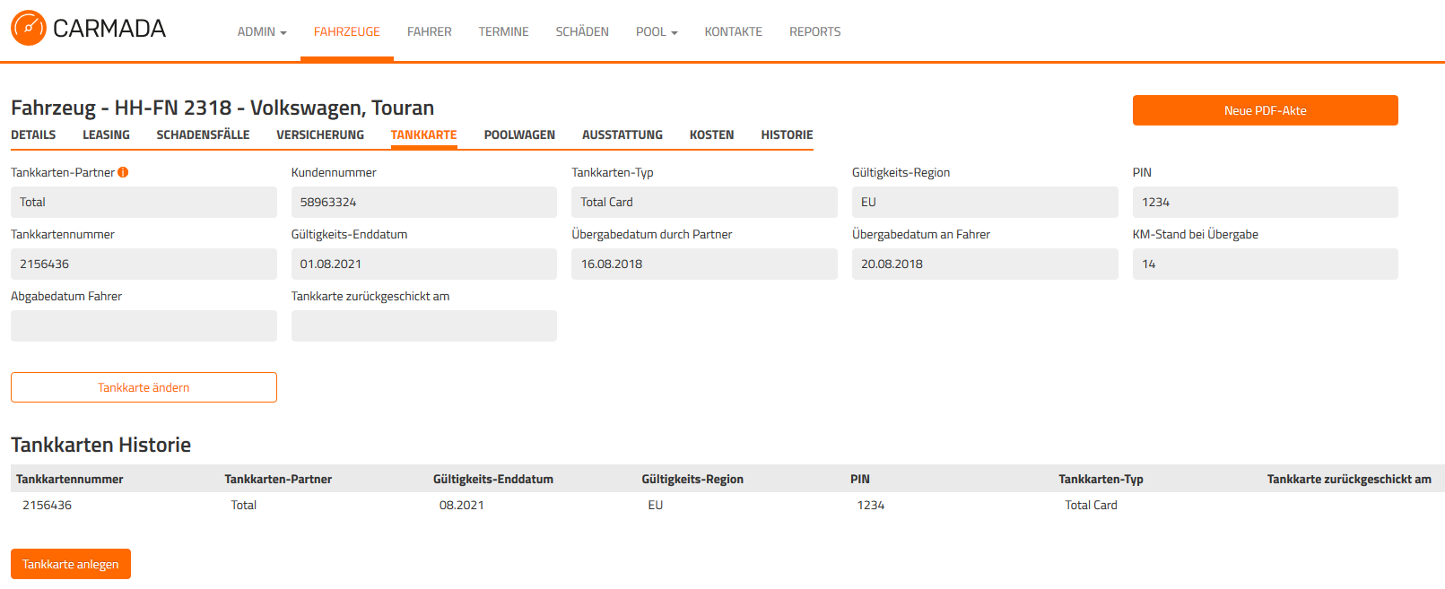The height and width of the screenshot is (589, 1445).
Task: Click the Übergabedatum an Fahrer field
Action: (985, 264)
